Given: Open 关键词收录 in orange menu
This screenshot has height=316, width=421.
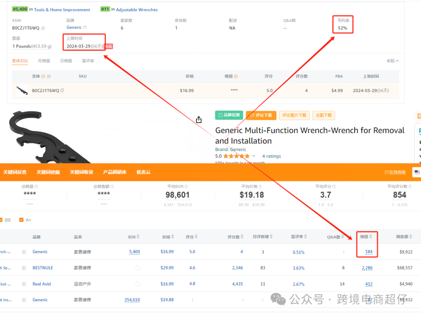Looking at the screenshot, I should 81,172.
